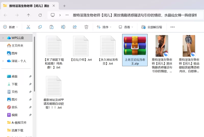Viewport: 204px width, 137px height.
Task: Click the Copy icon in toolbar
Action: click(40, 27)
